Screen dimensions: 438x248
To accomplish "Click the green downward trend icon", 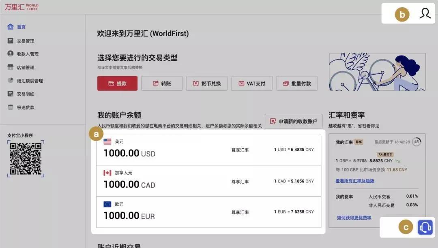I will 398,161.
